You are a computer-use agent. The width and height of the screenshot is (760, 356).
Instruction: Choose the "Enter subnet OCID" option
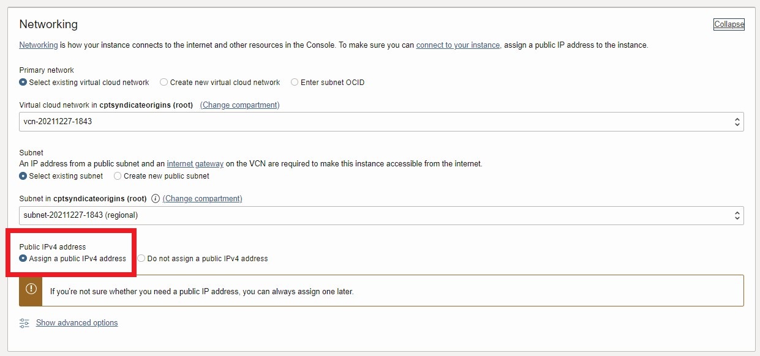pos(294,82)
